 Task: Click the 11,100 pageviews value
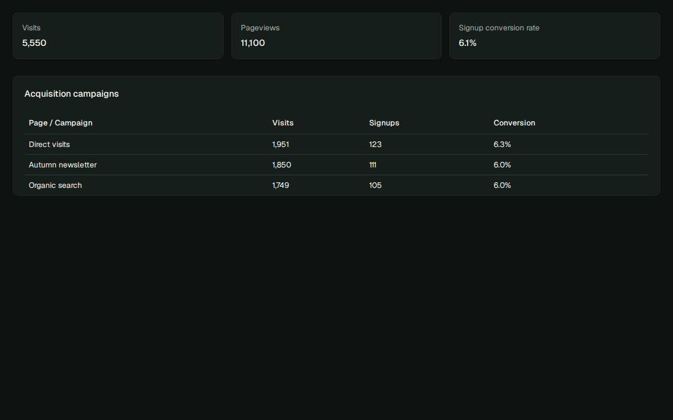pyautogui.click(x=253, y=43)
